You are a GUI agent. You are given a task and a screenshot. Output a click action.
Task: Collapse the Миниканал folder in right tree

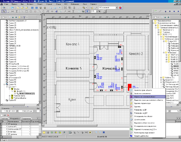click(164, 53)
